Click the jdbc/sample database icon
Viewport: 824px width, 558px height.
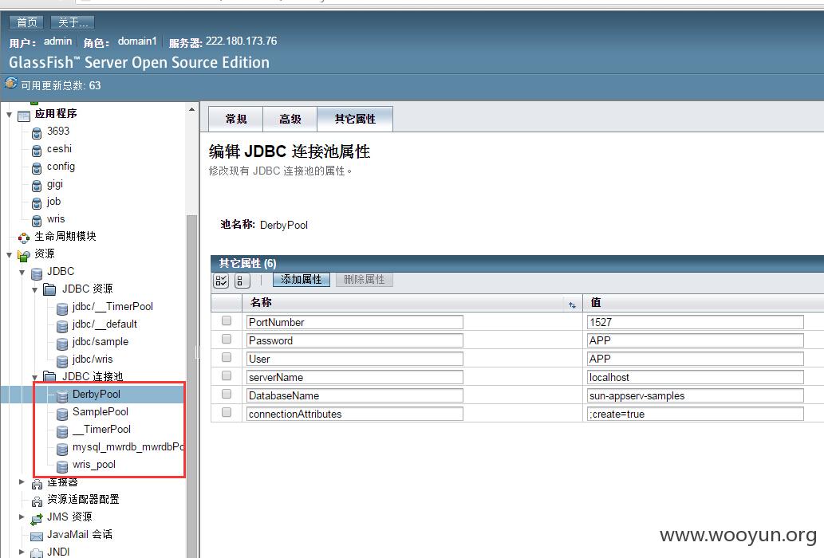click(x=62, y=344)
